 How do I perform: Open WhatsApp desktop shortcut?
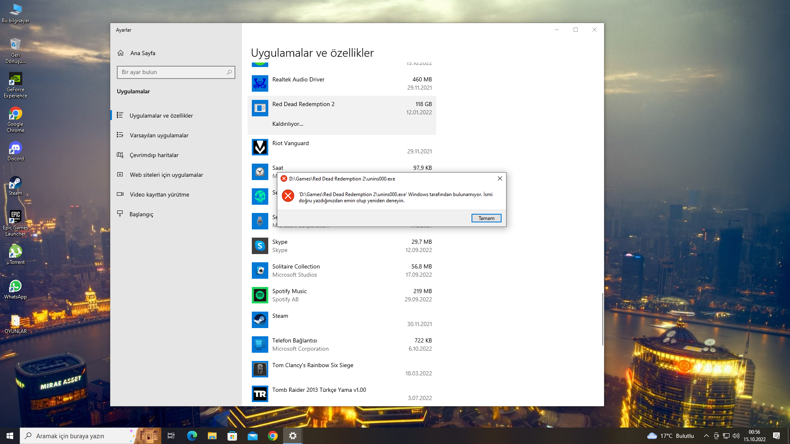pos(15,289)
